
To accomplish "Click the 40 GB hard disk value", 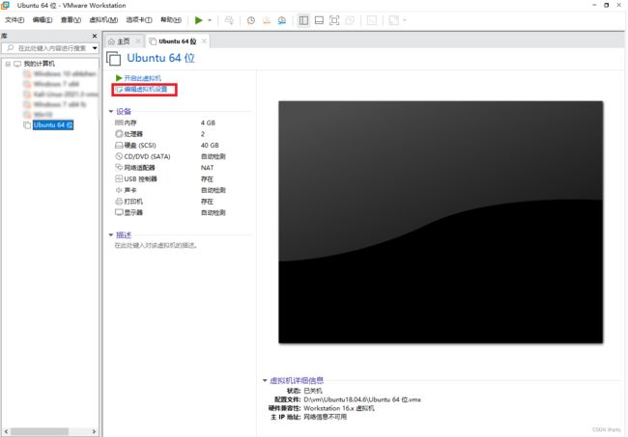I will (210, 145).
